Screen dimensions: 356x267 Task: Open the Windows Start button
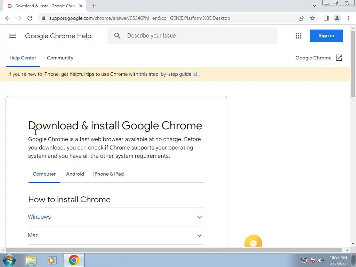(x=9, y=260)
